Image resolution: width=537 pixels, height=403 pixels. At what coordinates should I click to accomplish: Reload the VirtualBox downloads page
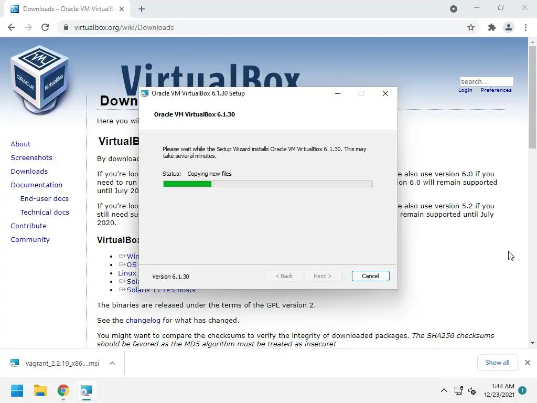coord(45,27)
